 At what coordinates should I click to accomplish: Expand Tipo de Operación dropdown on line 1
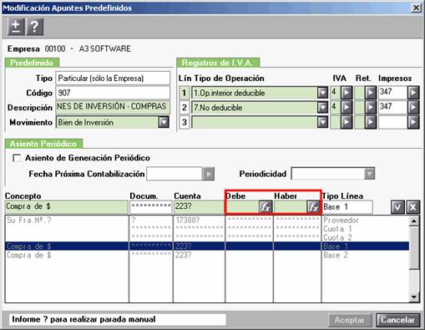click(x=322, y=93)
